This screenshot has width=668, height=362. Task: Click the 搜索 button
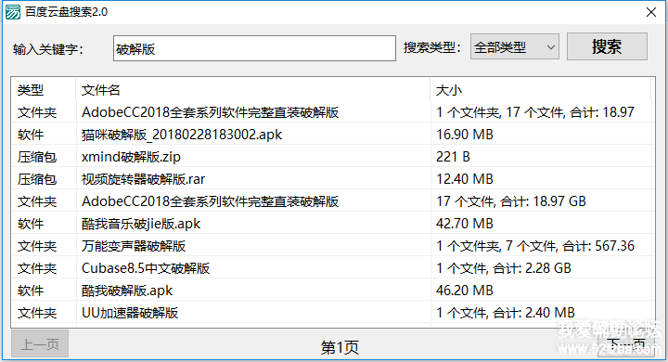[607, 46]
